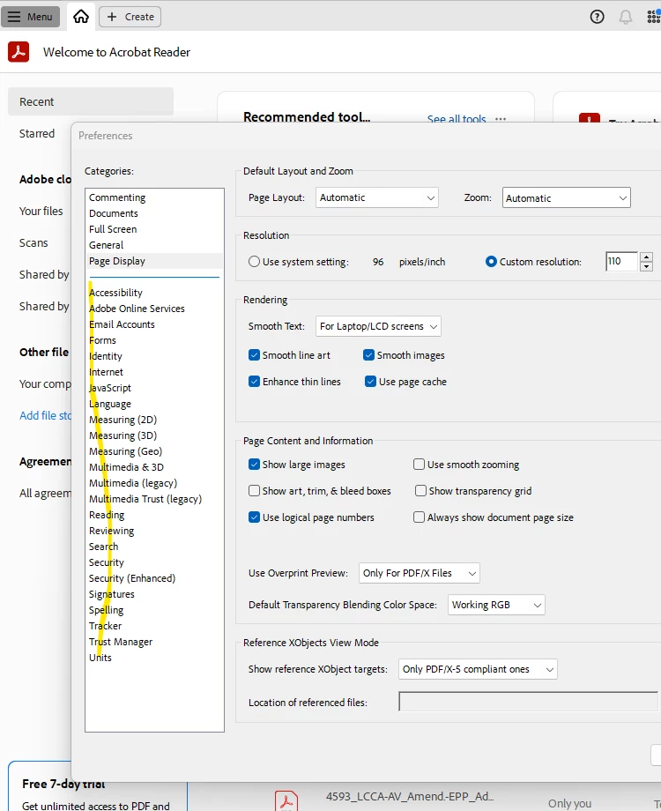Toggle Enhance thin lines checkbox
The width and height of the screenshot is (661, 811).
pyautogui.click(x=254, y=382)
